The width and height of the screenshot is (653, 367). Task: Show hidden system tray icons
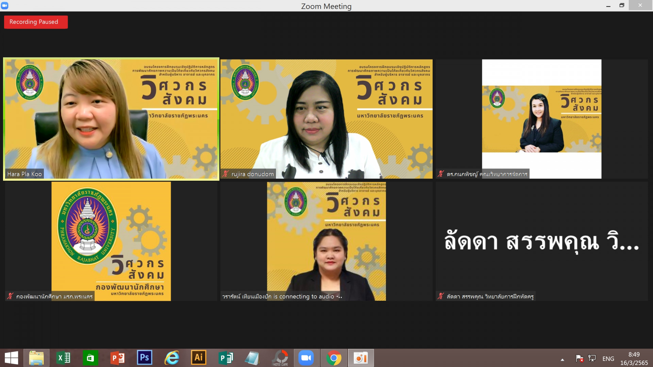pyautogui.click(x=562, y=360)
